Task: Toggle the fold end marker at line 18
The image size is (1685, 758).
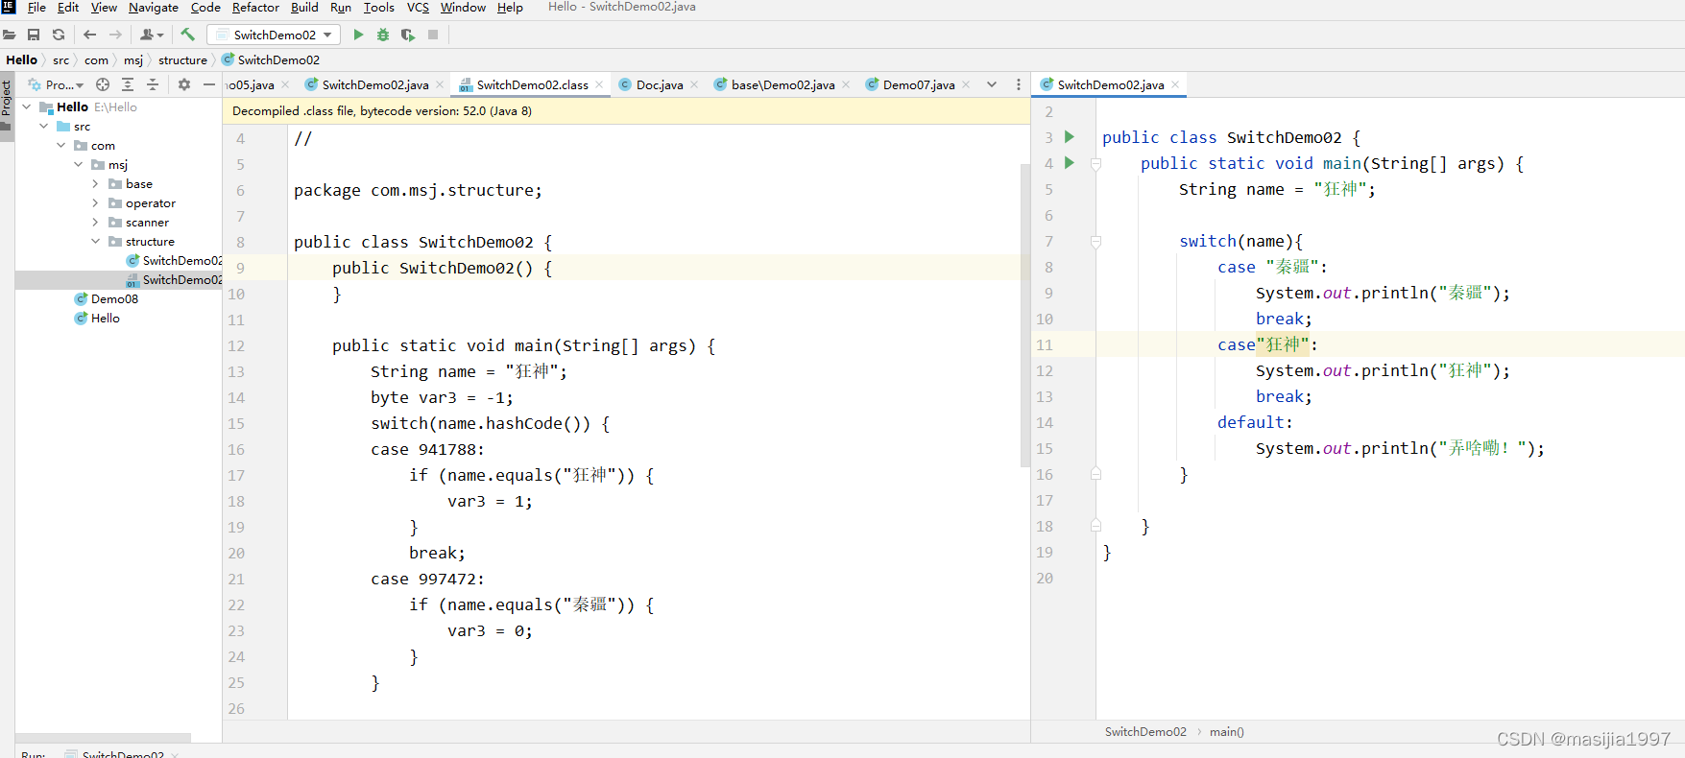Action: (1095, 526)
